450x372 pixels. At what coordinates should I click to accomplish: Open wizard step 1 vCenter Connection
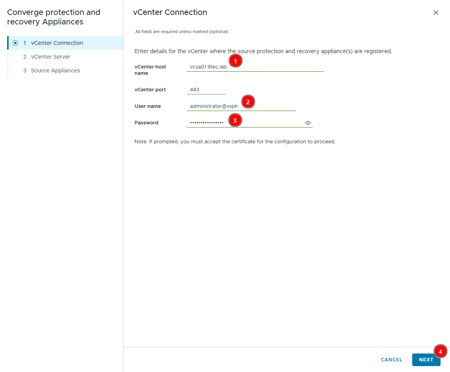coord(66,43)
